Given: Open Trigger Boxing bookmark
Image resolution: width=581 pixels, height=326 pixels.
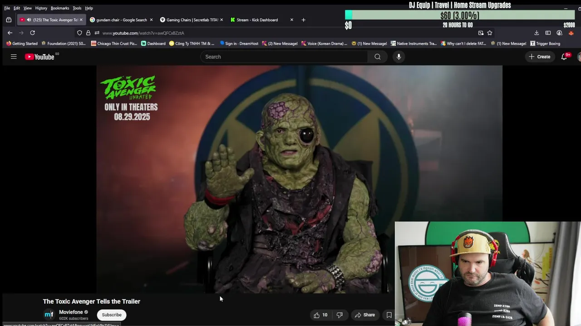Looking at the screenshot, I should 545,43.
